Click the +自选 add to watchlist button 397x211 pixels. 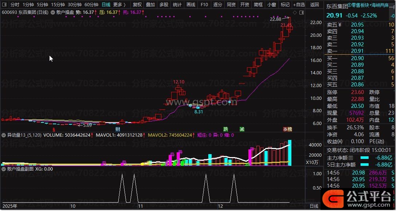pyautogui.click(x=298, y=5)
